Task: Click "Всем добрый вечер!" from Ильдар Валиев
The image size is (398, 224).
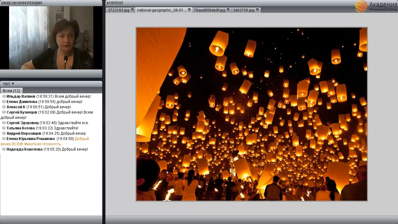Action: pyautogui.click(x=73, y=96)
